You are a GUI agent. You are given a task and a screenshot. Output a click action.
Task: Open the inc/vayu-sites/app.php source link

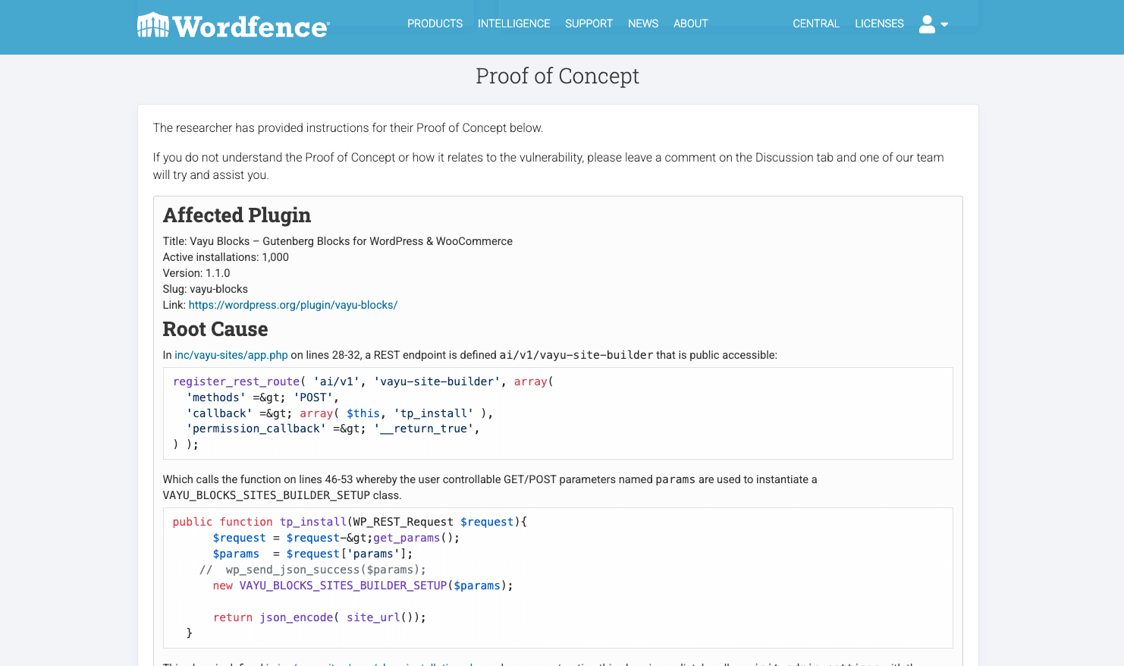coord(231,355)
